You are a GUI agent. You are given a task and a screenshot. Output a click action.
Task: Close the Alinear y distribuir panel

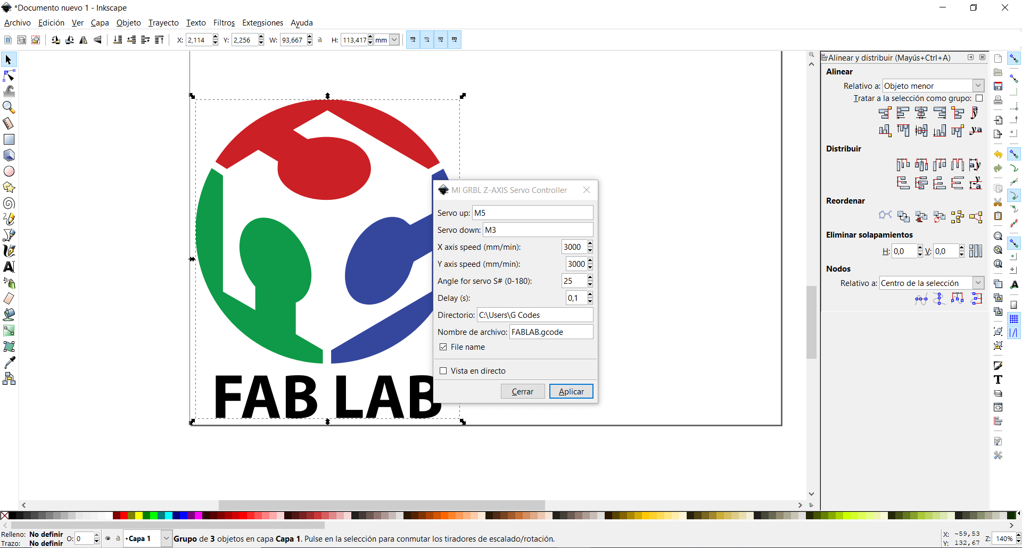click(x=983, y=57)
